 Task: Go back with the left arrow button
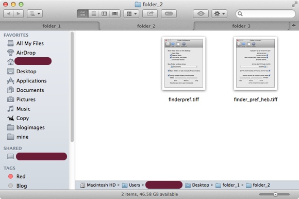[x=8, y=14]
